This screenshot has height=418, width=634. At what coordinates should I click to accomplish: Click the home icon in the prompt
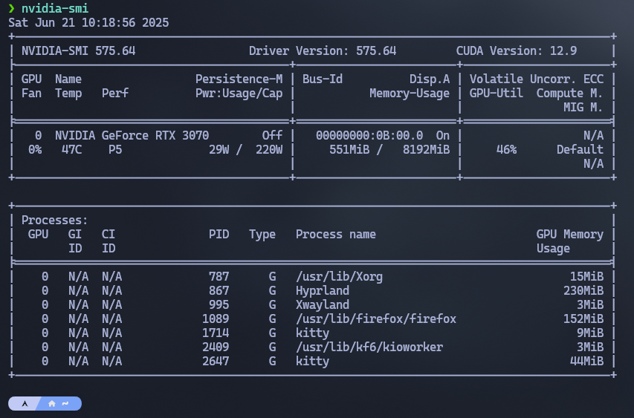(x=52, y=403)
